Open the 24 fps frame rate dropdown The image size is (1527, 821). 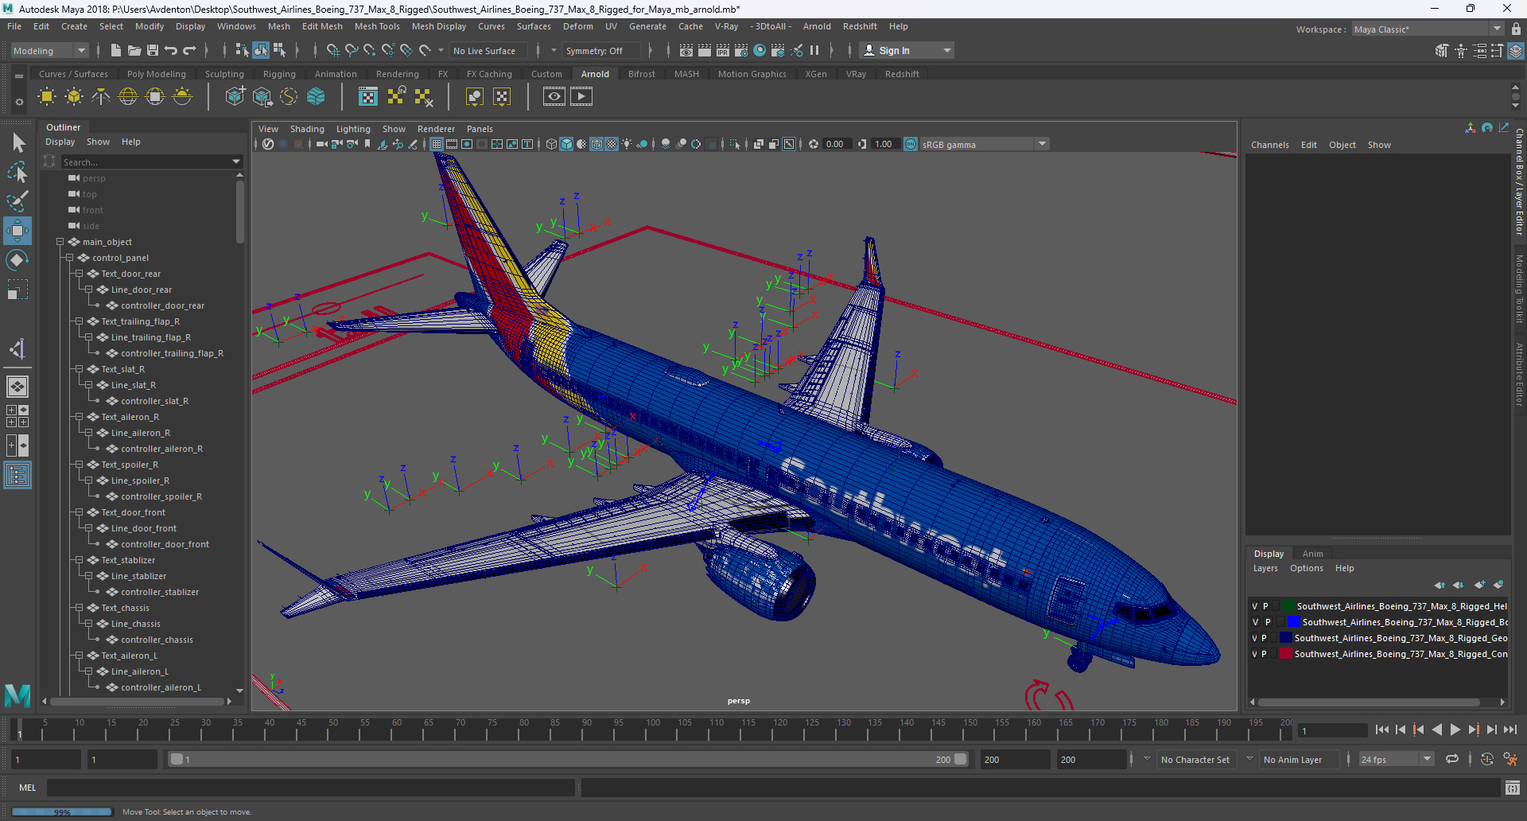click(1396, 759)
